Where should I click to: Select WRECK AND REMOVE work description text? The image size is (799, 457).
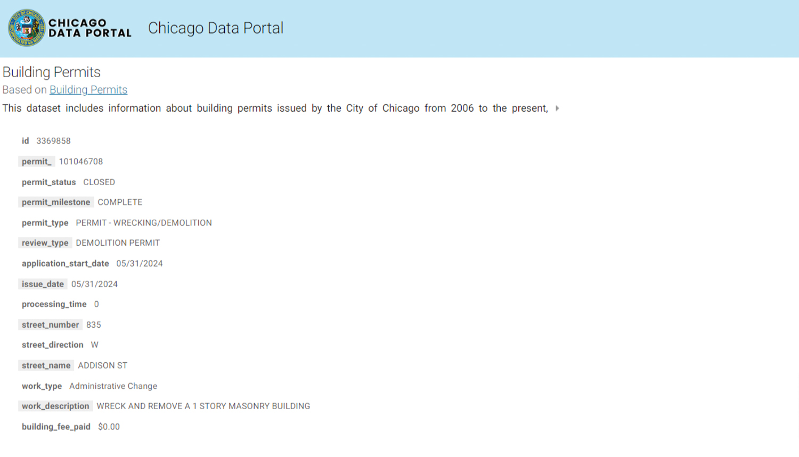tap(203, 406)
